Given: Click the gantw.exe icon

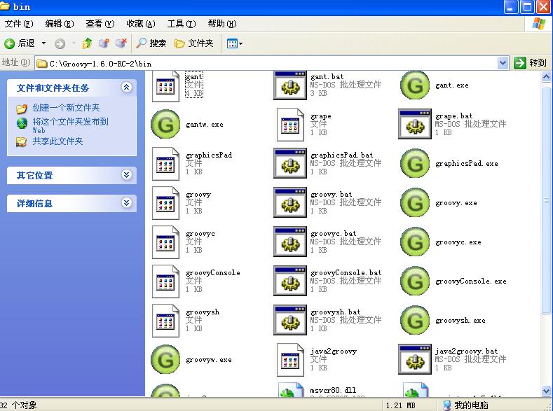Looking at the screenshot, I should pos(165,124).
